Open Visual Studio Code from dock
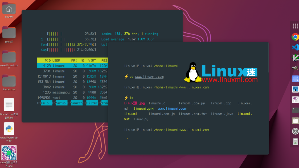Image resolution: width=299 pixels, height=168 pixels. point(295,47)
